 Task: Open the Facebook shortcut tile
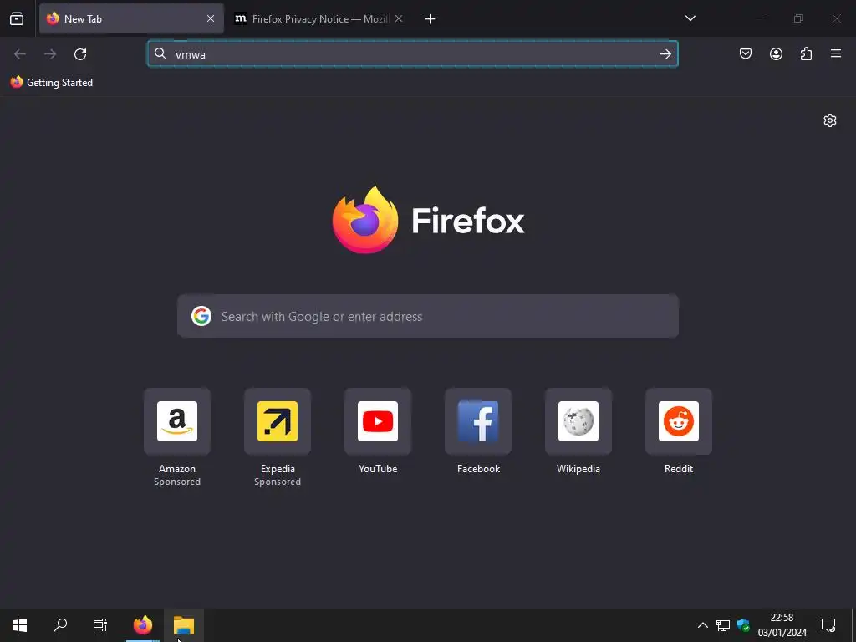(478, 431)
